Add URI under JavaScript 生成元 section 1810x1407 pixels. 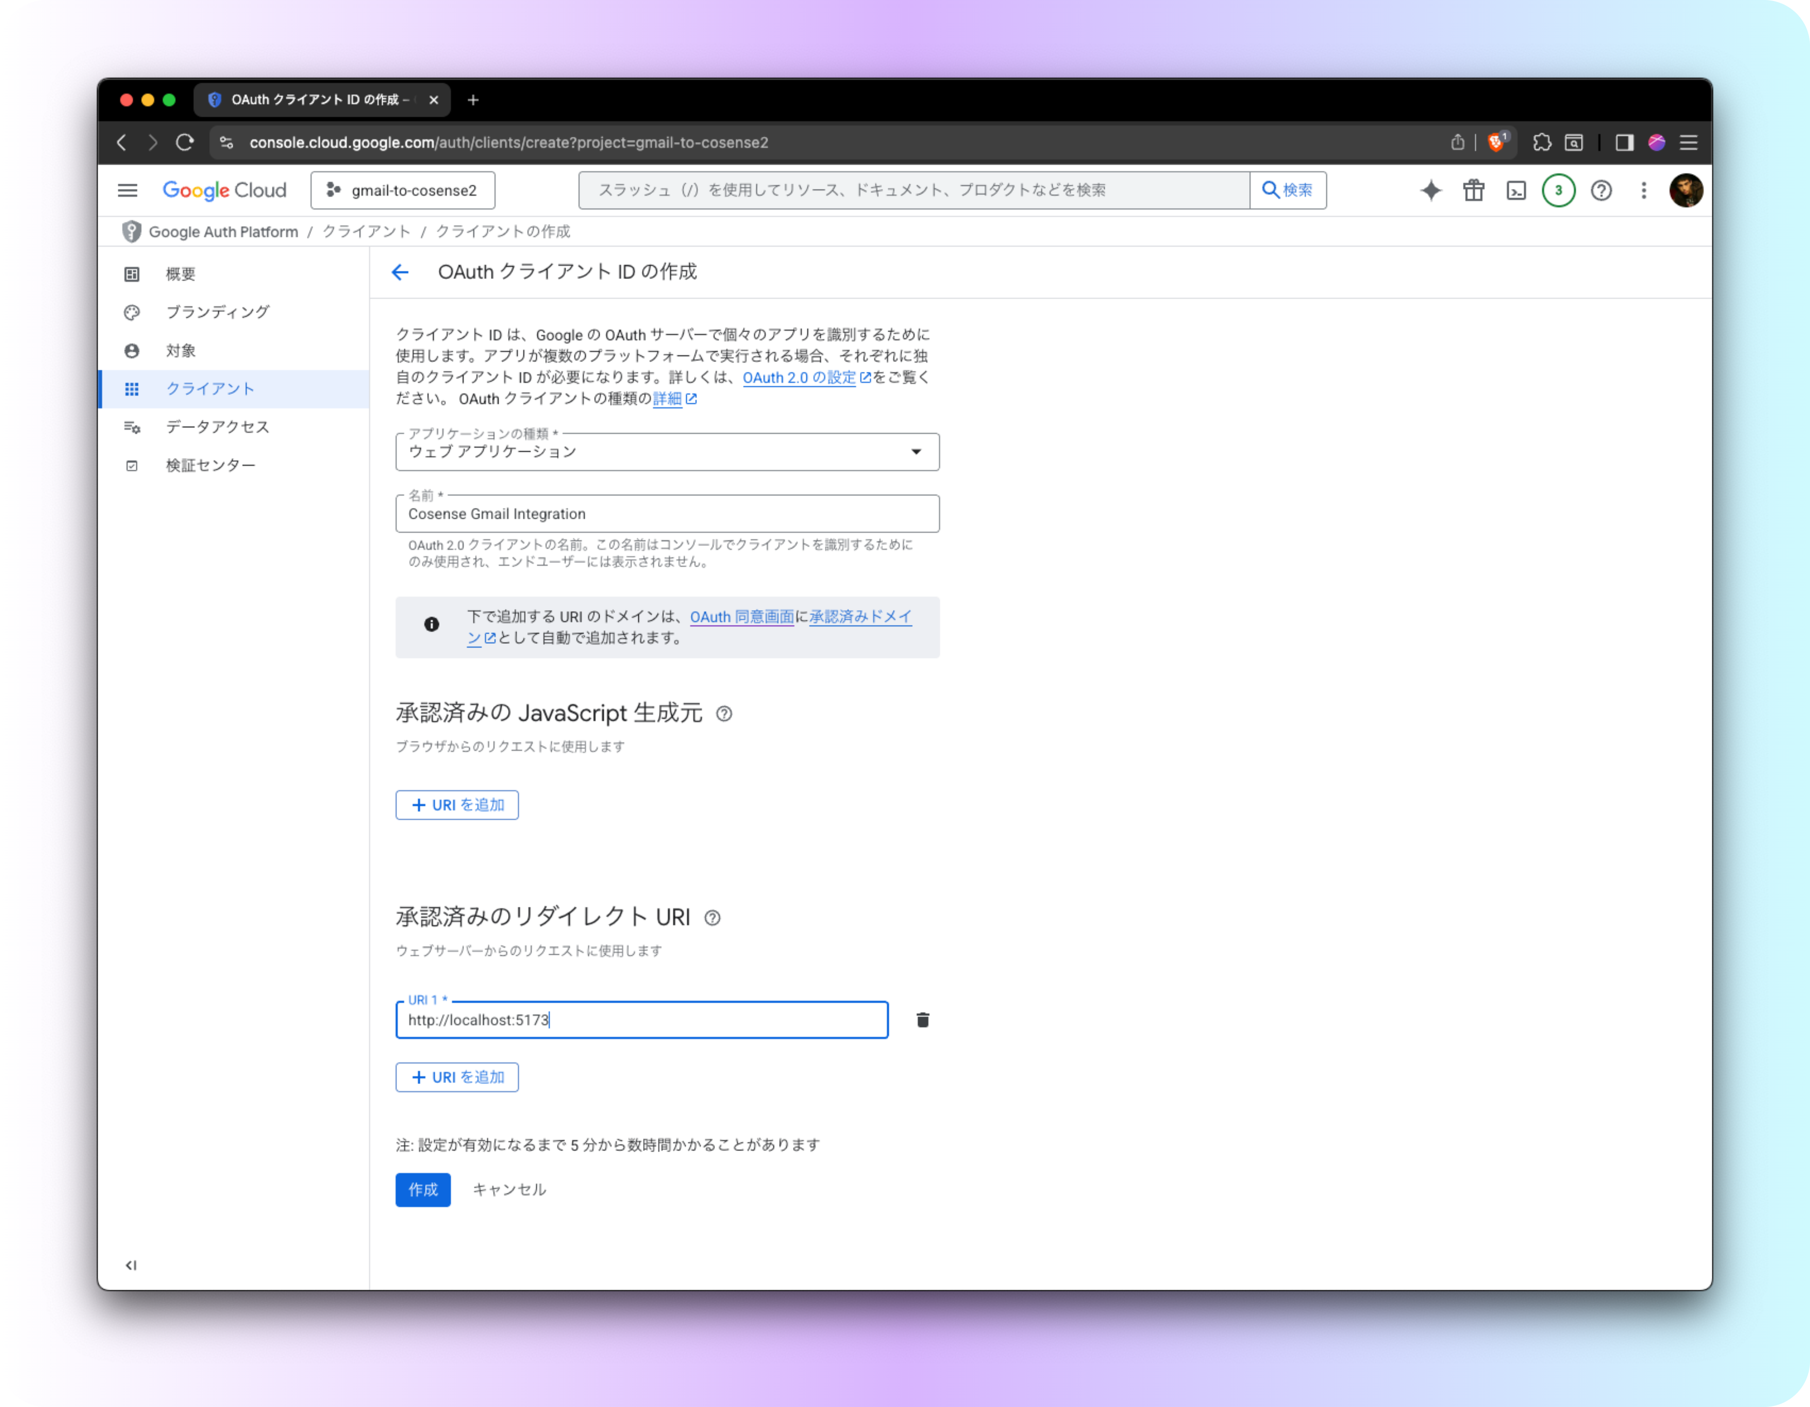[x=457, y=805]
